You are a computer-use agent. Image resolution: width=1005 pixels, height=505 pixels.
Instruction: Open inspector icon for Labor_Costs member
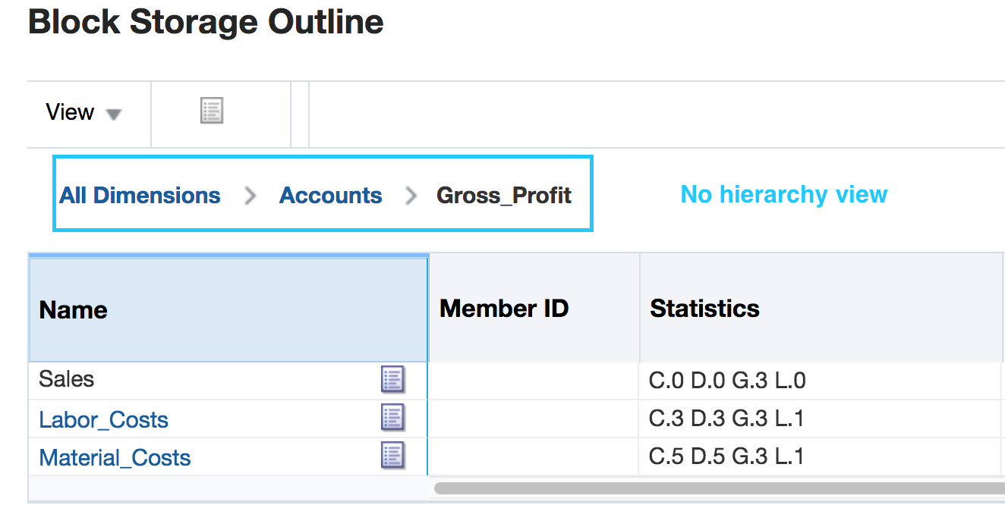coord(392,418)
